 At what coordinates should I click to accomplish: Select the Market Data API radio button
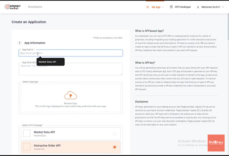pos(114,134)
